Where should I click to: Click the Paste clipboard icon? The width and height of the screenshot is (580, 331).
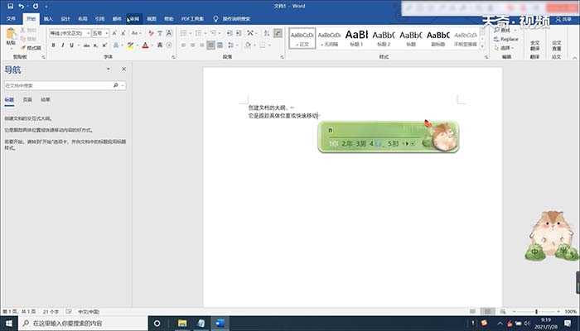(11, 35)
